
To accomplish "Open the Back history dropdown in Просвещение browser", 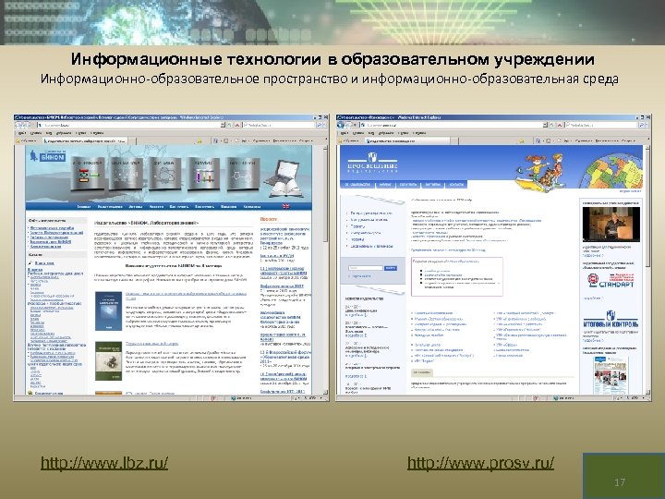I will (356, 125).
